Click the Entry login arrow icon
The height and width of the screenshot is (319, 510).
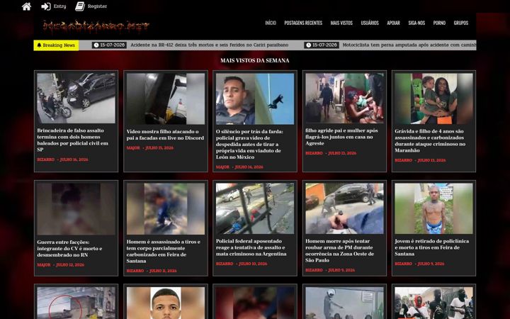click(46, 6)
